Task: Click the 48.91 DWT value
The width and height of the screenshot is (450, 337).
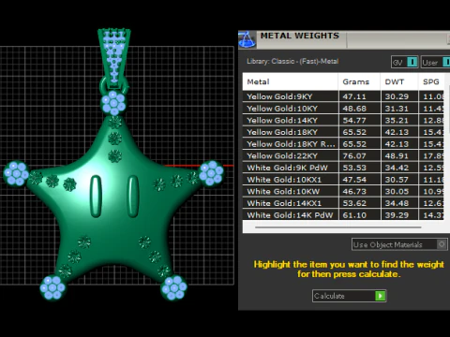Action: pyautogui.click(x=397, y=155)
